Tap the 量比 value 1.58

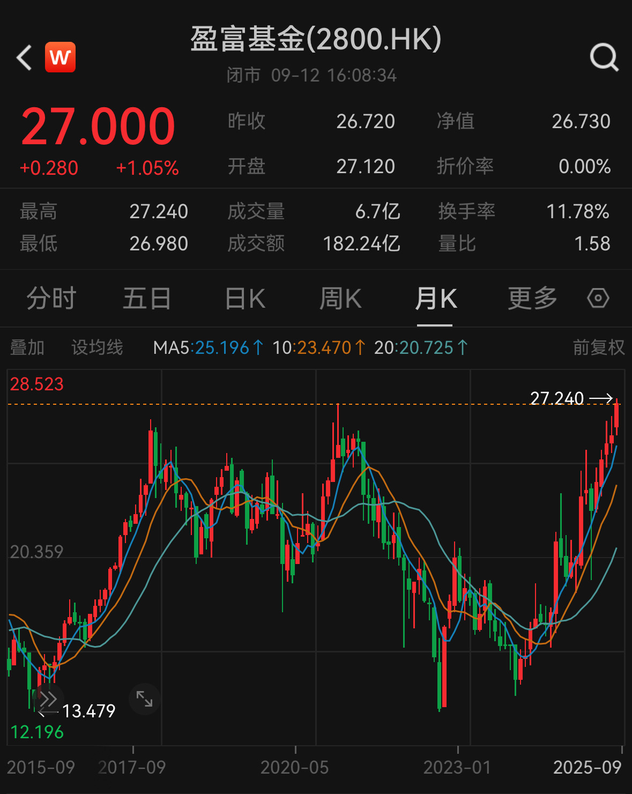(x=592, y=244)
